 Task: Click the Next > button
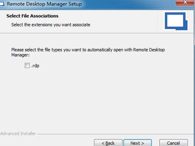pos(137,143)
